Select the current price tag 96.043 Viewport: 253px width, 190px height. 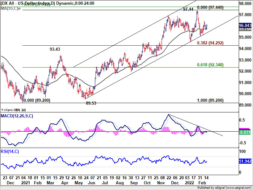tap(245, 25)
